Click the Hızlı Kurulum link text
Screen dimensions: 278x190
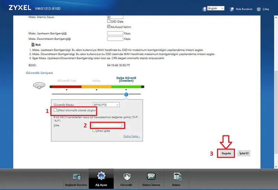pos(244,9)
